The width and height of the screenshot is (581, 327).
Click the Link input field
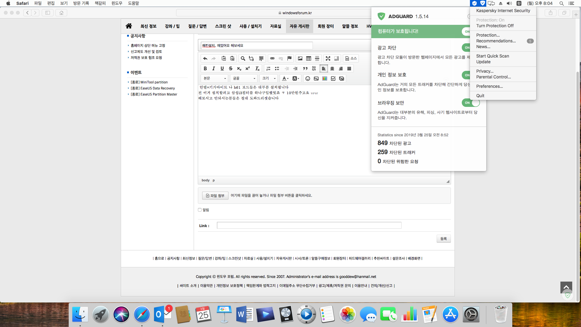[x=309, y=226]
